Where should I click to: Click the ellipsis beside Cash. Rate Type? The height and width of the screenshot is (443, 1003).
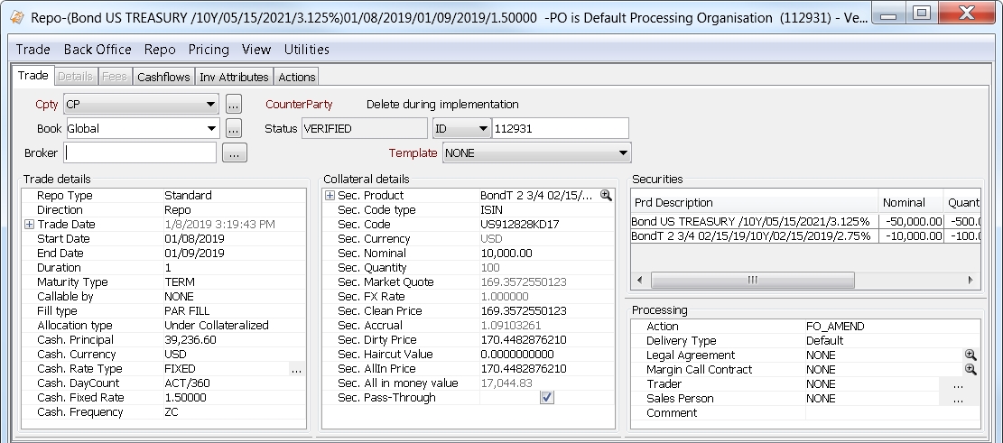[295, 369]
